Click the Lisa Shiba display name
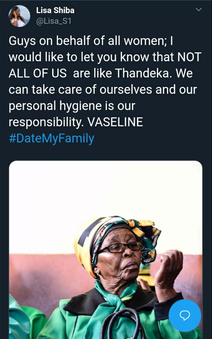Viewport: 212px width, 339px height. coord(55,10)
